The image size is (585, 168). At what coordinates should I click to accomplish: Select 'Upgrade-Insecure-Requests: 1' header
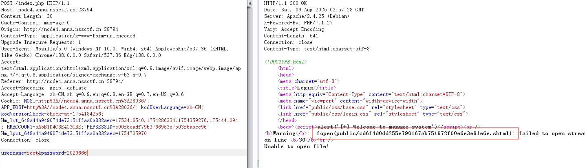click(x=41, y=42)
